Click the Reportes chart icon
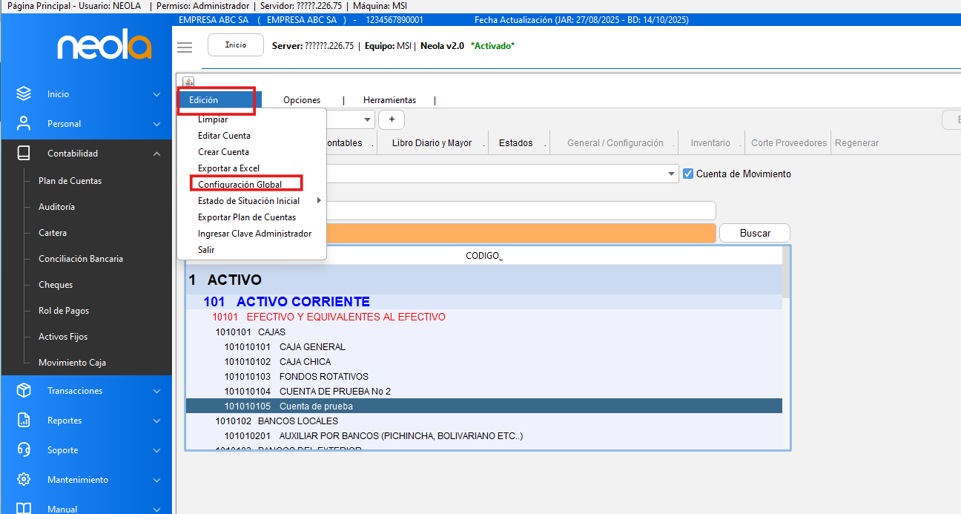The width and height of the screenshot is (961, 514). pos(24,421)
